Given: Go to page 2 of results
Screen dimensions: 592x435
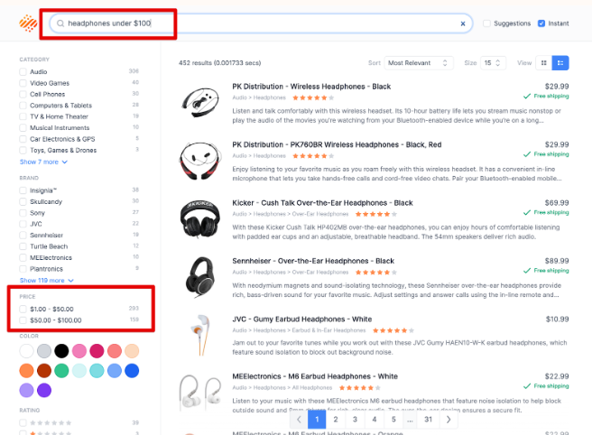Looking at the screenshot, I should (336, 419).
